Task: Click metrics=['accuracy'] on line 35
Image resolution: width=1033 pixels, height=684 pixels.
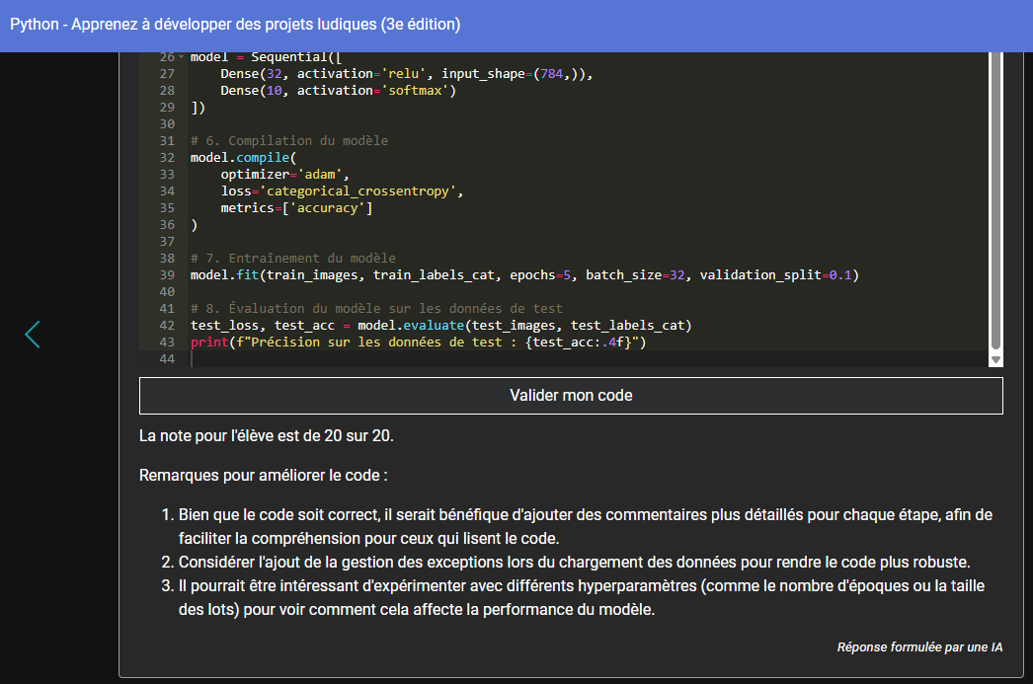Action: pyautogui.click(x=296, y=208)
